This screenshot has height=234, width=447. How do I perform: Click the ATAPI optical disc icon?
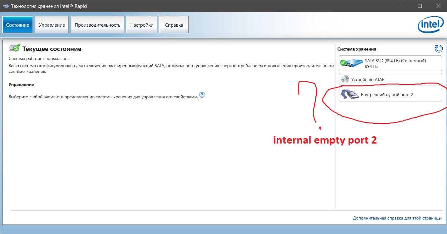click(x=345, y=79)
